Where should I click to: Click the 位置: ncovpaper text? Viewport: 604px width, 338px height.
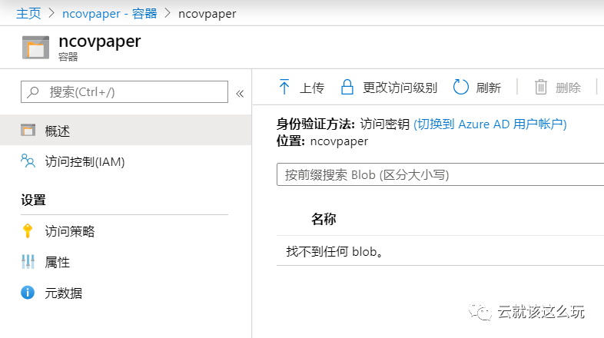tap(322, 141)
